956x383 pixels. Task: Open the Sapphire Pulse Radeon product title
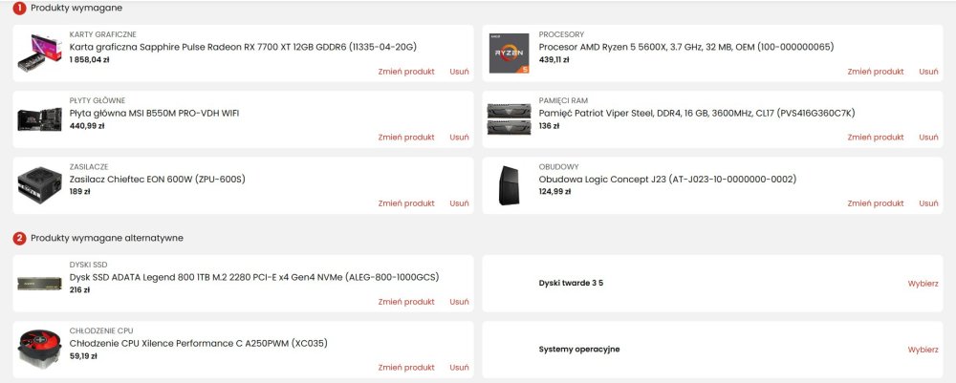click(x=243, y=47)
